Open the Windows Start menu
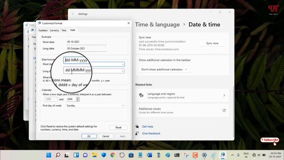The width and height of the screenshot is (284, 160). 48,155
